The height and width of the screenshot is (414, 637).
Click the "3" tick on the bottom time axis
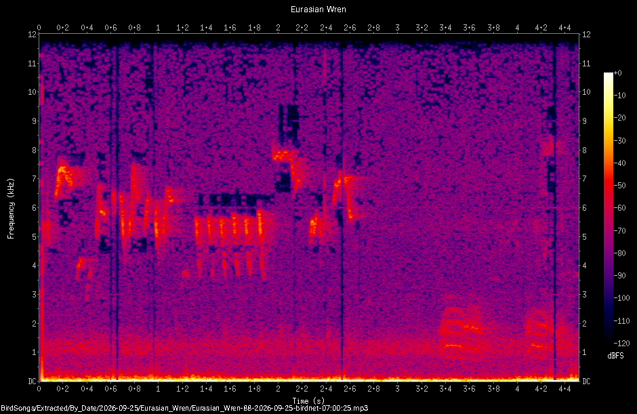(398, 389)
